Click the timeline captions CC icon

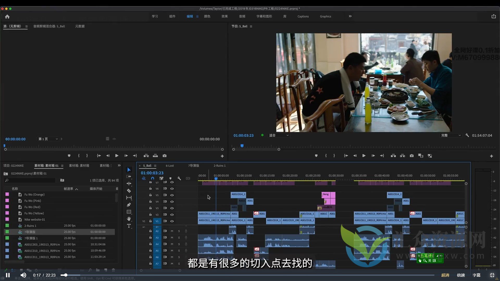(188, 178)
